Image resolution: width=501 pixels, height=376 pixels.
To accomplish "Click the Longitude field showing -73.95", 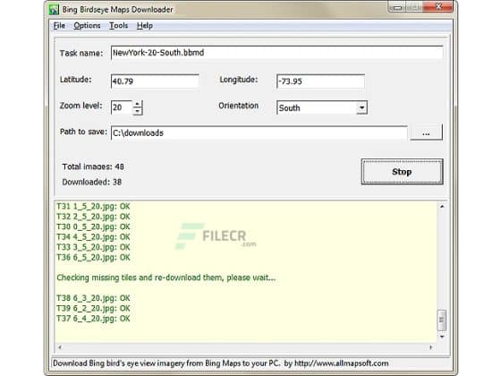I will coord(320,81).
